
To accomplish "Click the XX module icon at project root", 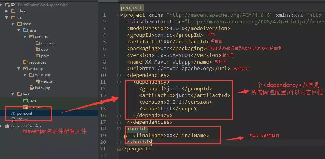I will tap(7, 5).
